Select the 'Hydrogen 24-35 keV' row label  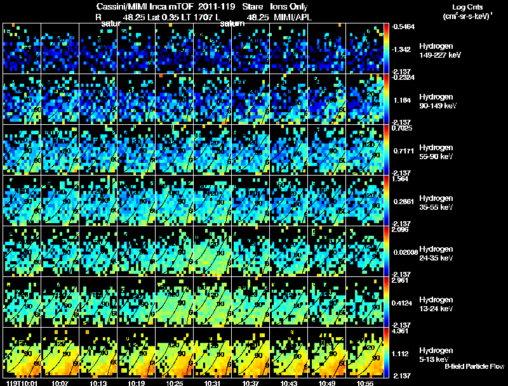pyautogui.click(x=436, y=254)
